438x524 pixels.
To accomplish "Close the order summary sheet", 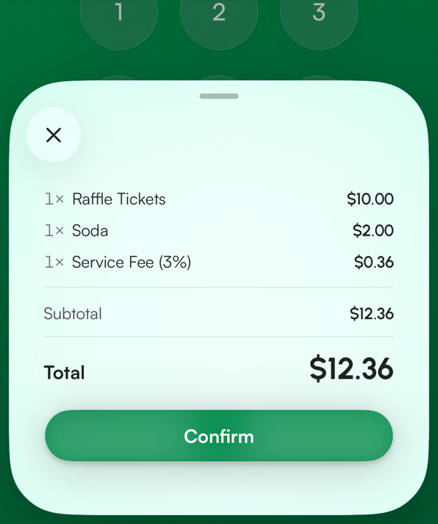I will [53, 135].
